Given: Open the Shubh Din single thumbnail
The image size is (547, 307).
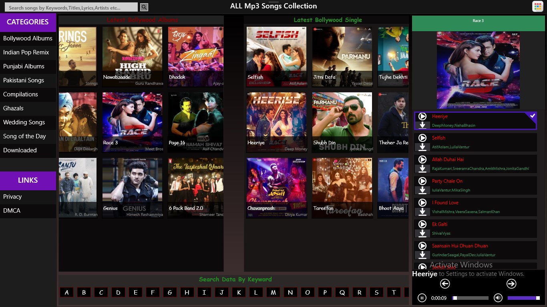Looking at the screenshot, I should [x=342, y=122].
